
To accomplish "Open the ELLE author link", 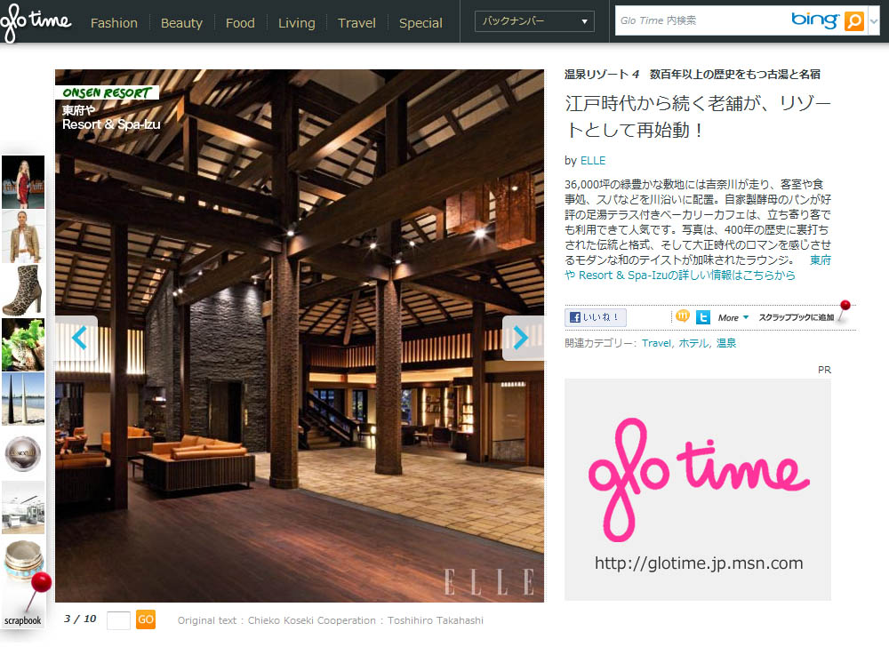I will point(593,160).
